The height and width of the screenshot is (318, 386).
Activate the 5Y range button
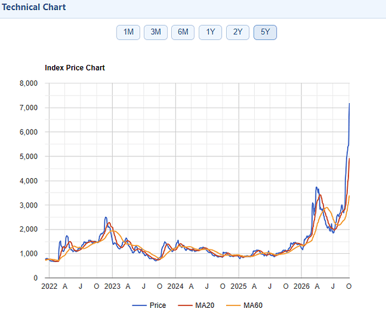click(x=265, y=32)
